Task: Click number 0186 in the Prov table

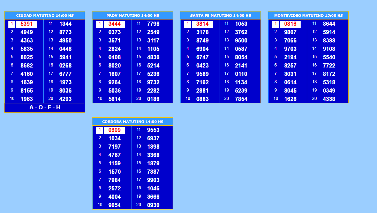Action: (153, 99)
